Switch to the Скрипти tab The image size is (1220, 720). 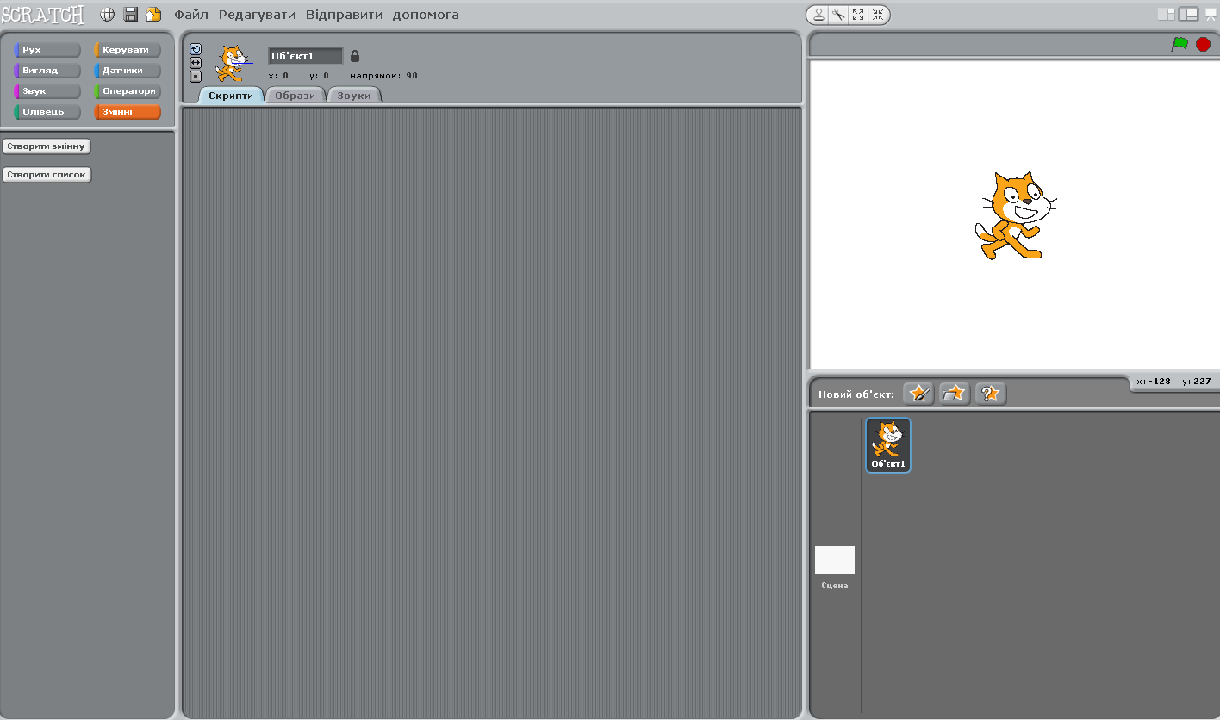pyautogui.click(x=231, y=96)
